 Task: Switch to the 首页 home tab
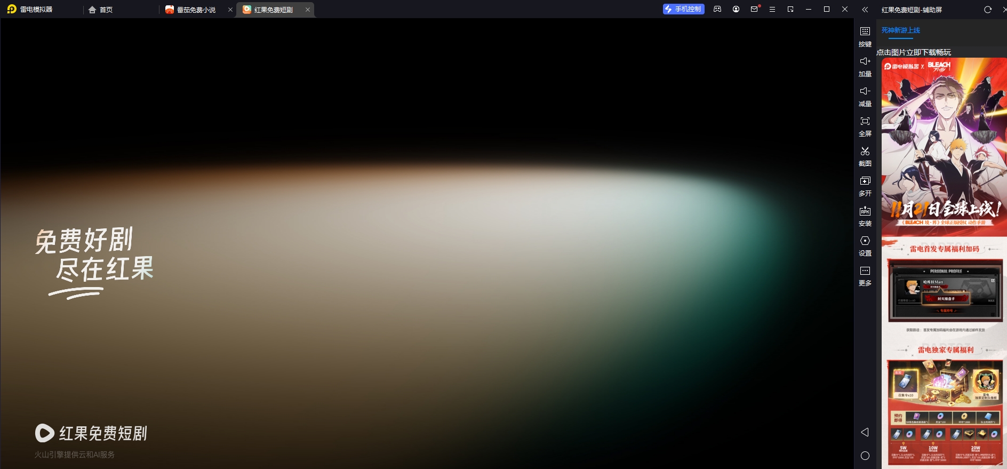pos(100,10)
